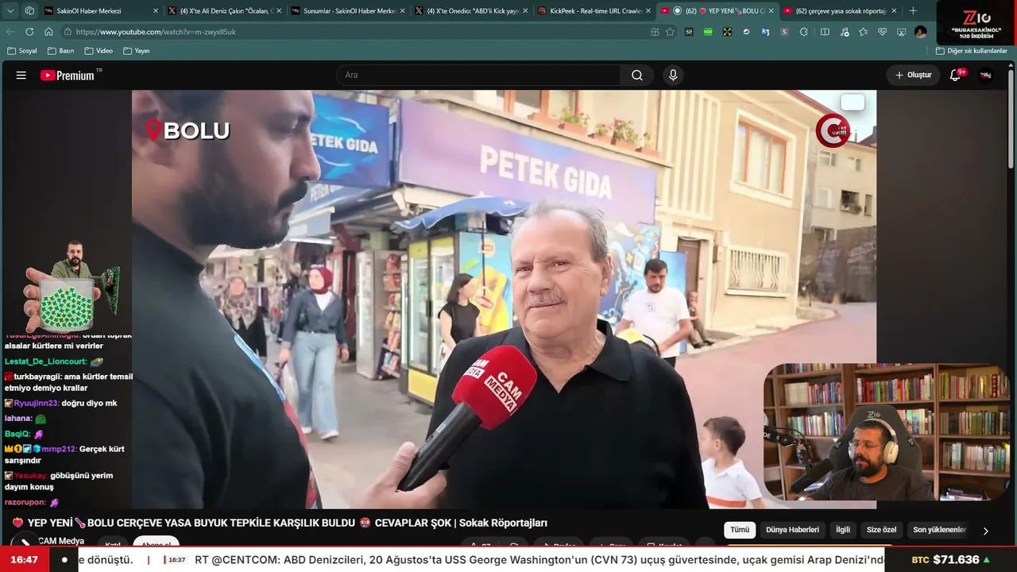Click chat username razorupon
The width and height of the screenshot is (1017, 572).
point(25,503)
